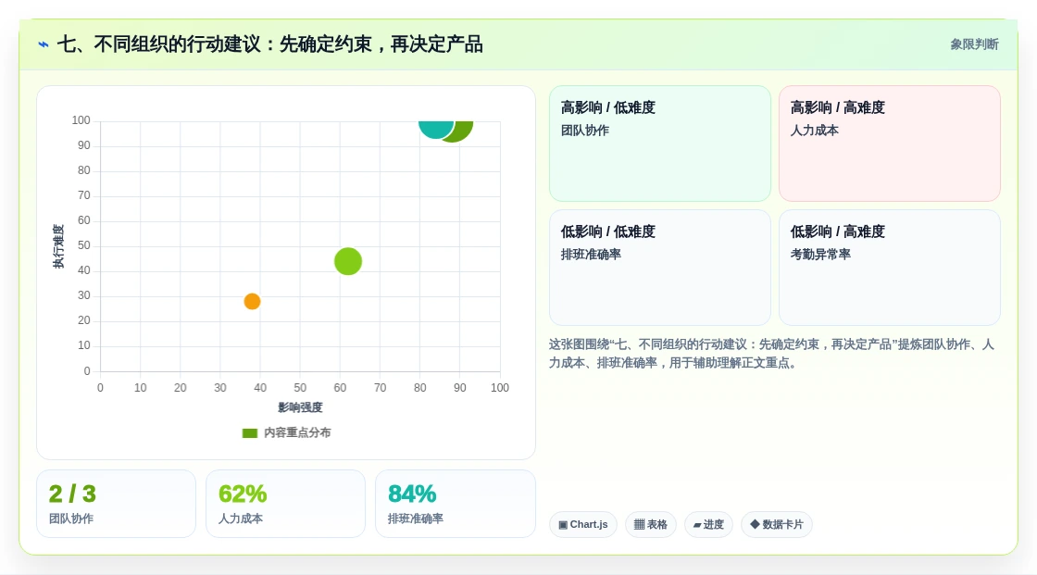The image size is (1037, 575).
Task: Select the 数据卡片 tag chip
Action: tap(777, 525)
